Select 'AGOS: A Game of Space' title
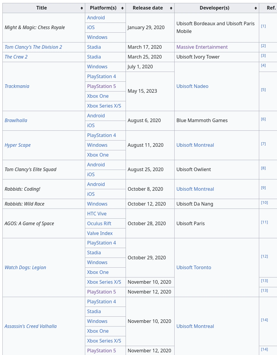 point(29,223)
